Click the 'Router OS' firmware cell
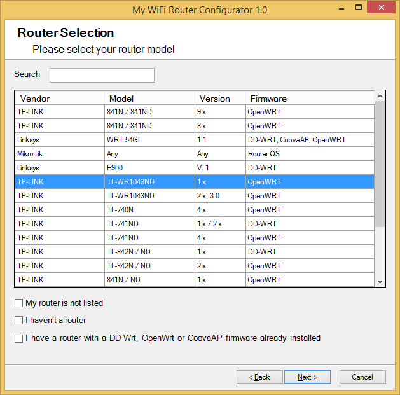 [x=310, y=154]
